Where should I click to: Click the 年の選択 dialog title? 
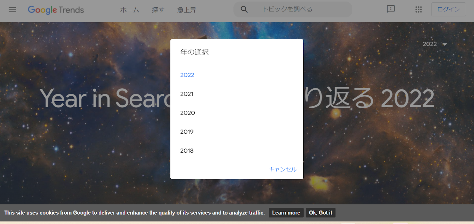pyautogui.click(x=194, y=52)
